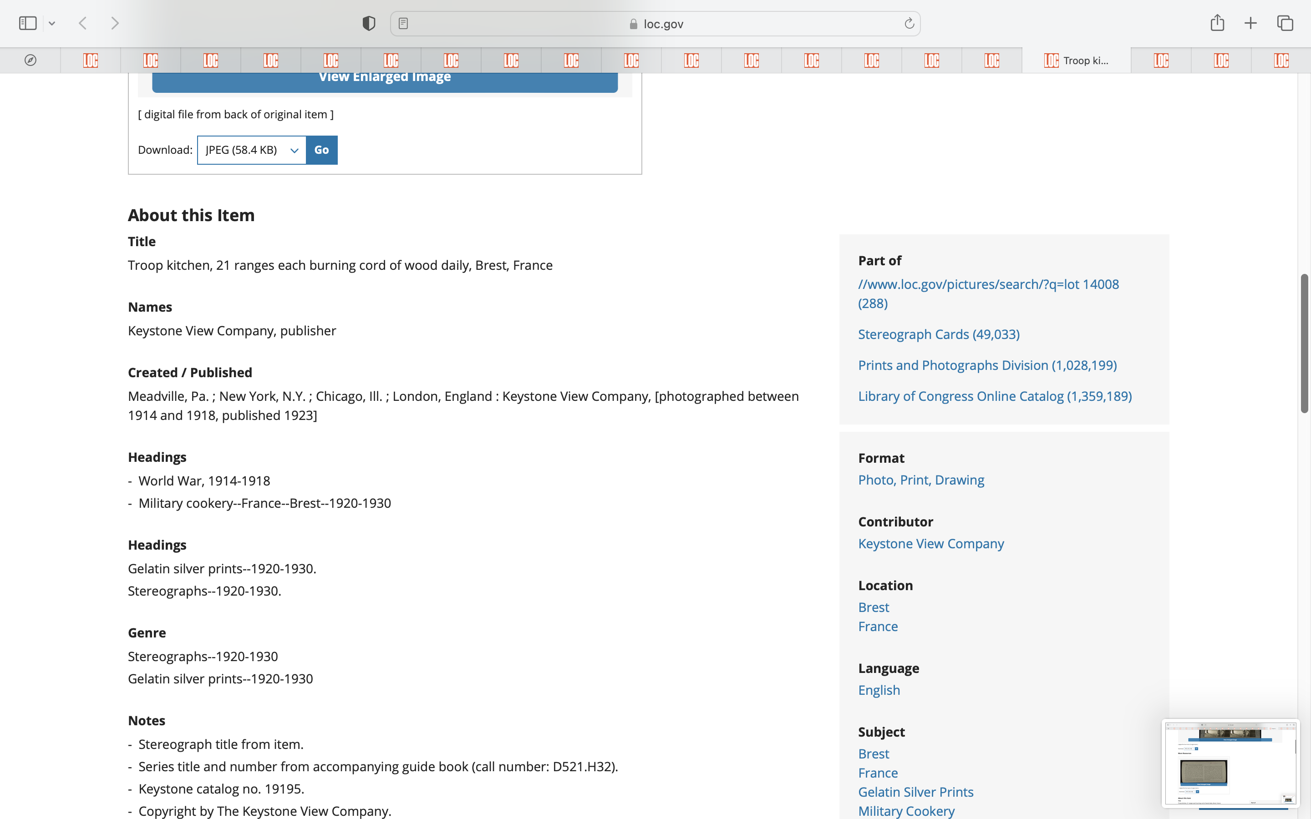Open the JPEG download format dropdown
The image size is (1311, 819).
tap(252, 150)
